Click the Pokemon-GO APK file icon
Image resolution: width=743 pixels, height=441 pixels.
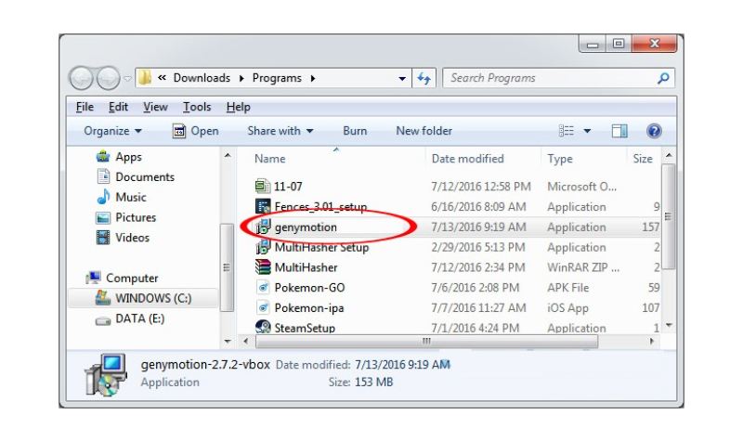(263, 288)
